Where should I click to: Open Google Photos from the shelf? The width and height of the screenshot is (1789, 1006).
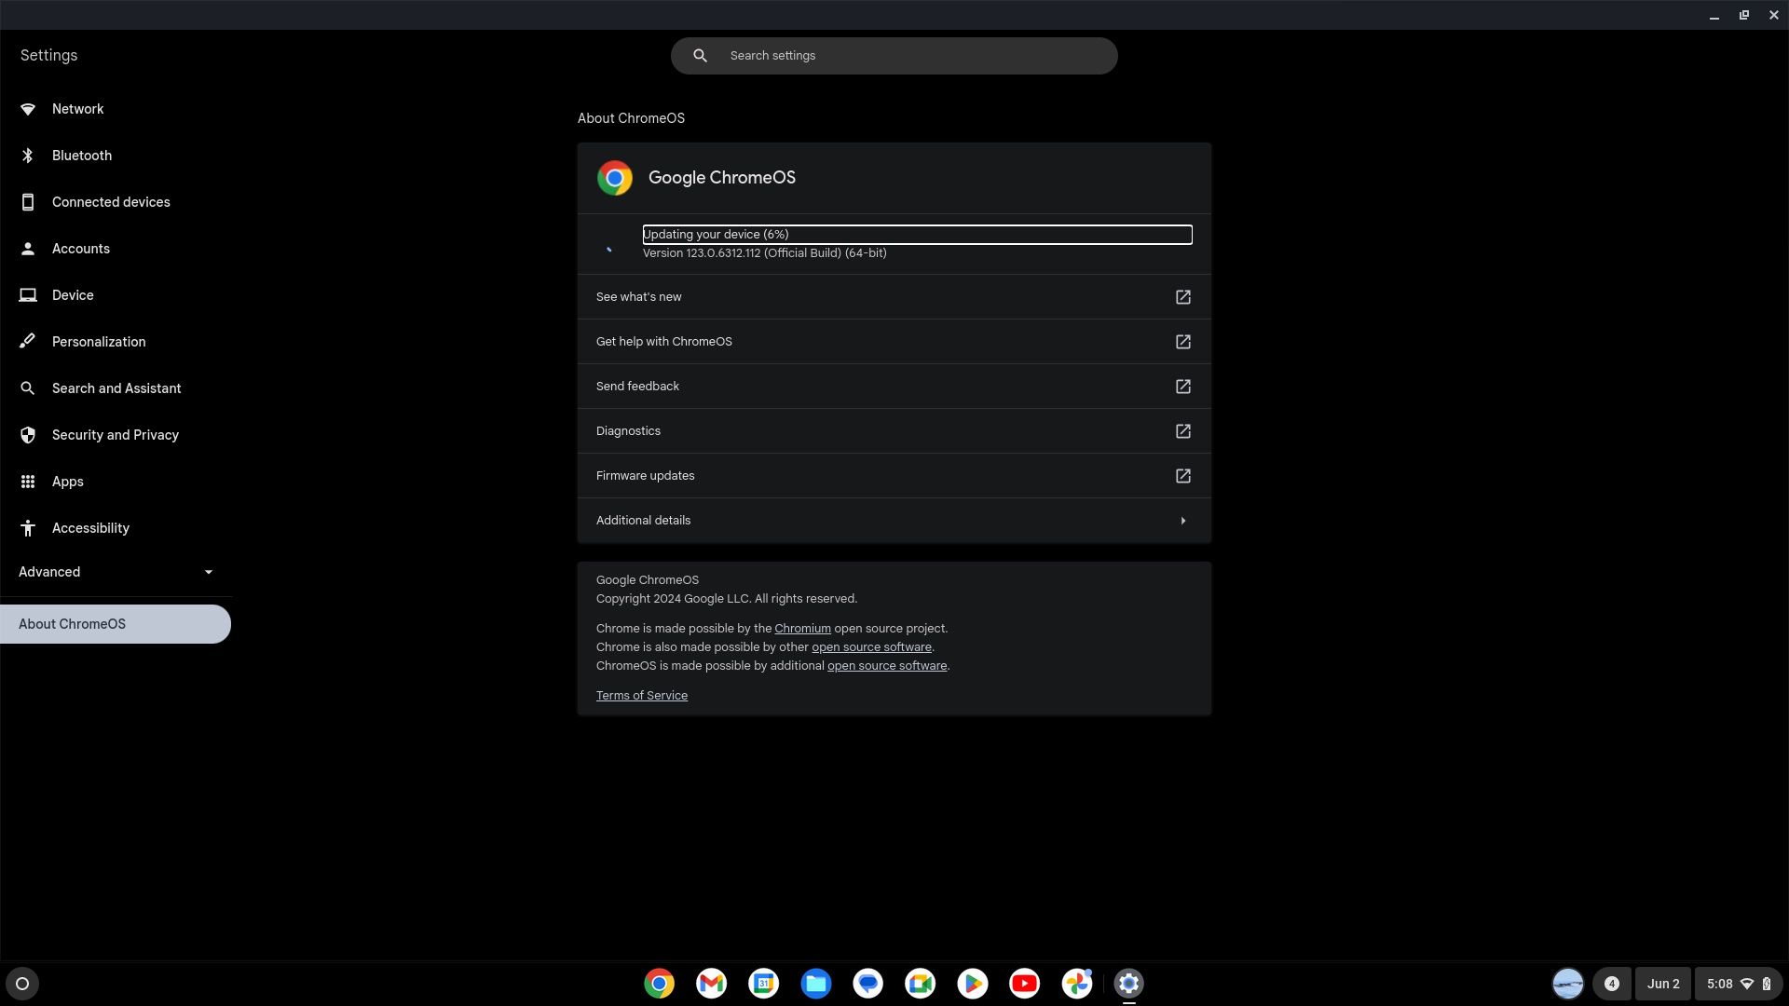[x=1077, y=984]
